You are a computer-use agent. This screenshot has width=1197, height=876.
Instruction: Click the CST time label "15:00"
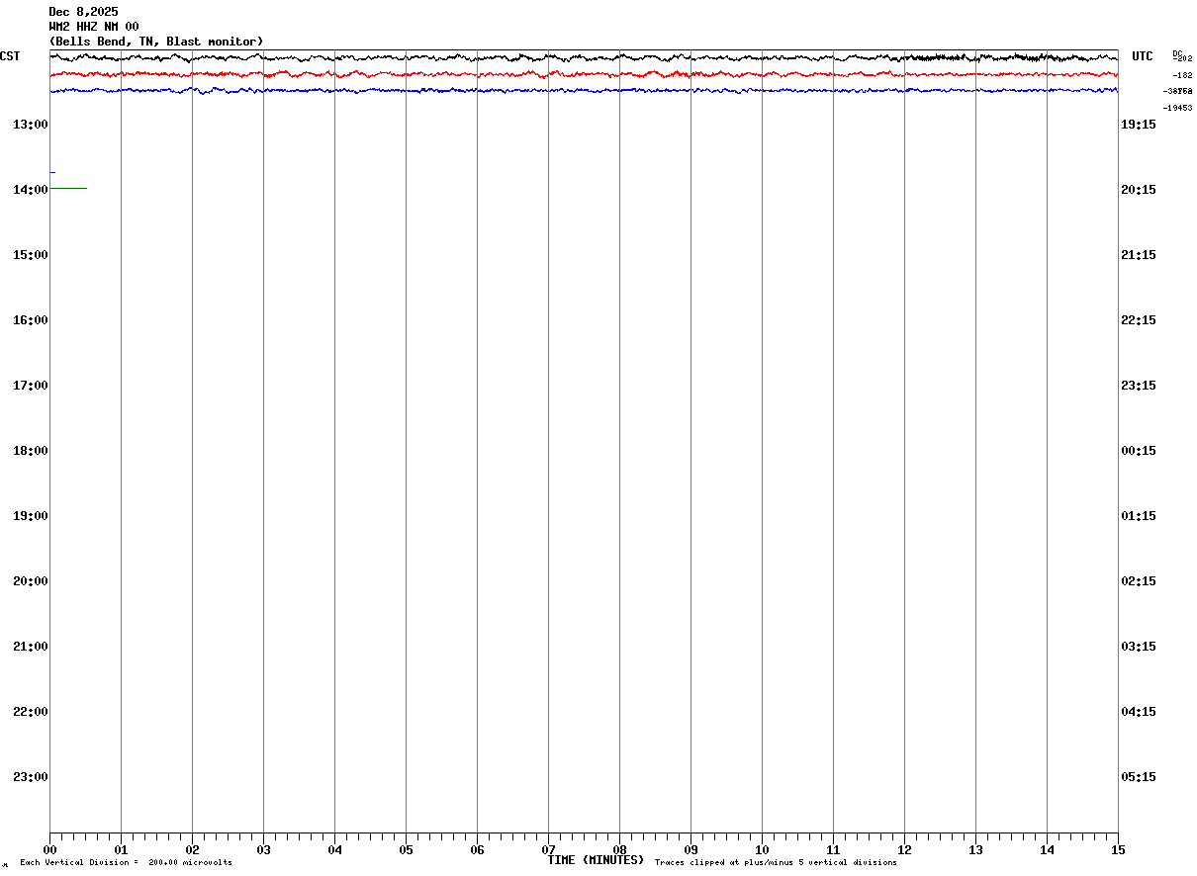pos(31,254)
